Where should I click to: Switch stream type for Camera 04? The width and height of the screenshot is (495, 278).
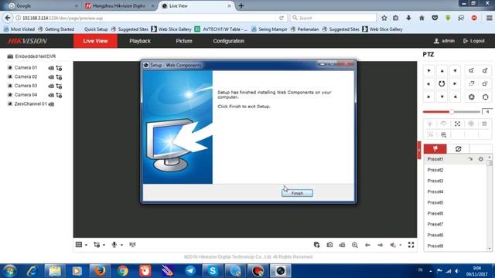click(59, 95)
